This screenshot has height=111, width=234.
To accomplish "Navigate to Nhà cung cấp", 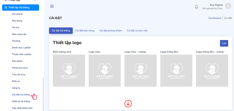I will point(19,34).
